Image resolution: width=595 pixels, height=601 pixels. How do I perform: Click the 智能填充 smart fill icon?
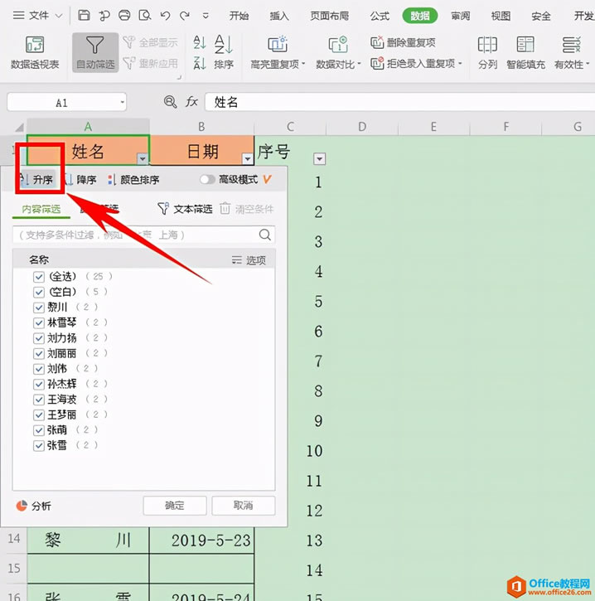(525, 53)
